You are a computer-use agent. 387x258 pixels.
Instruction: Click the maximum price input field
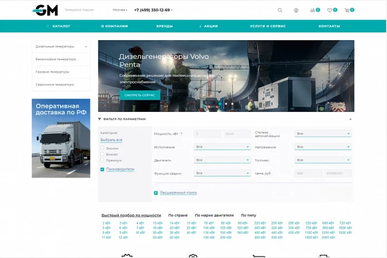click(x=337, y=173)
